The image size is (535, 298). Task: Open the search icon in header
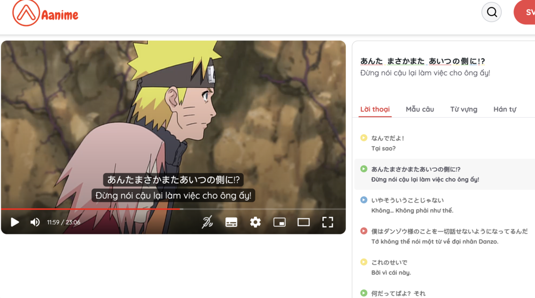[x=492, y=12]
